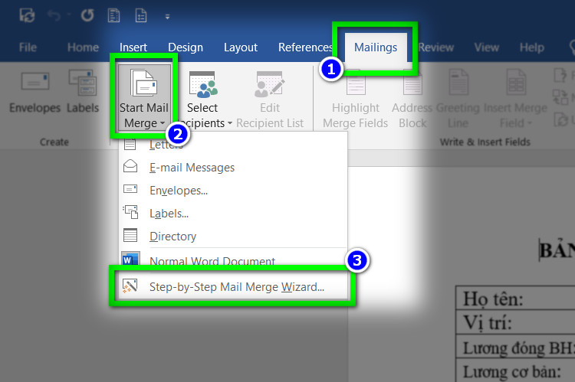
Task: Switch to the Mailings tab
Action: (375, 47)
